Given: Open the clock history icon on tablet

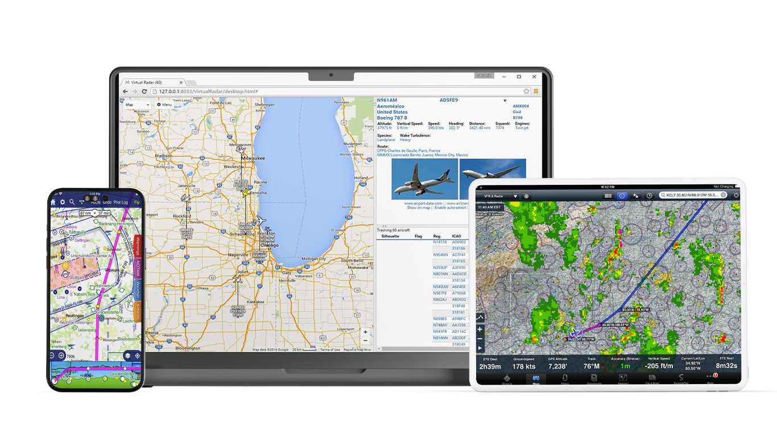Looking at the screenshot, I should [650, 196].
